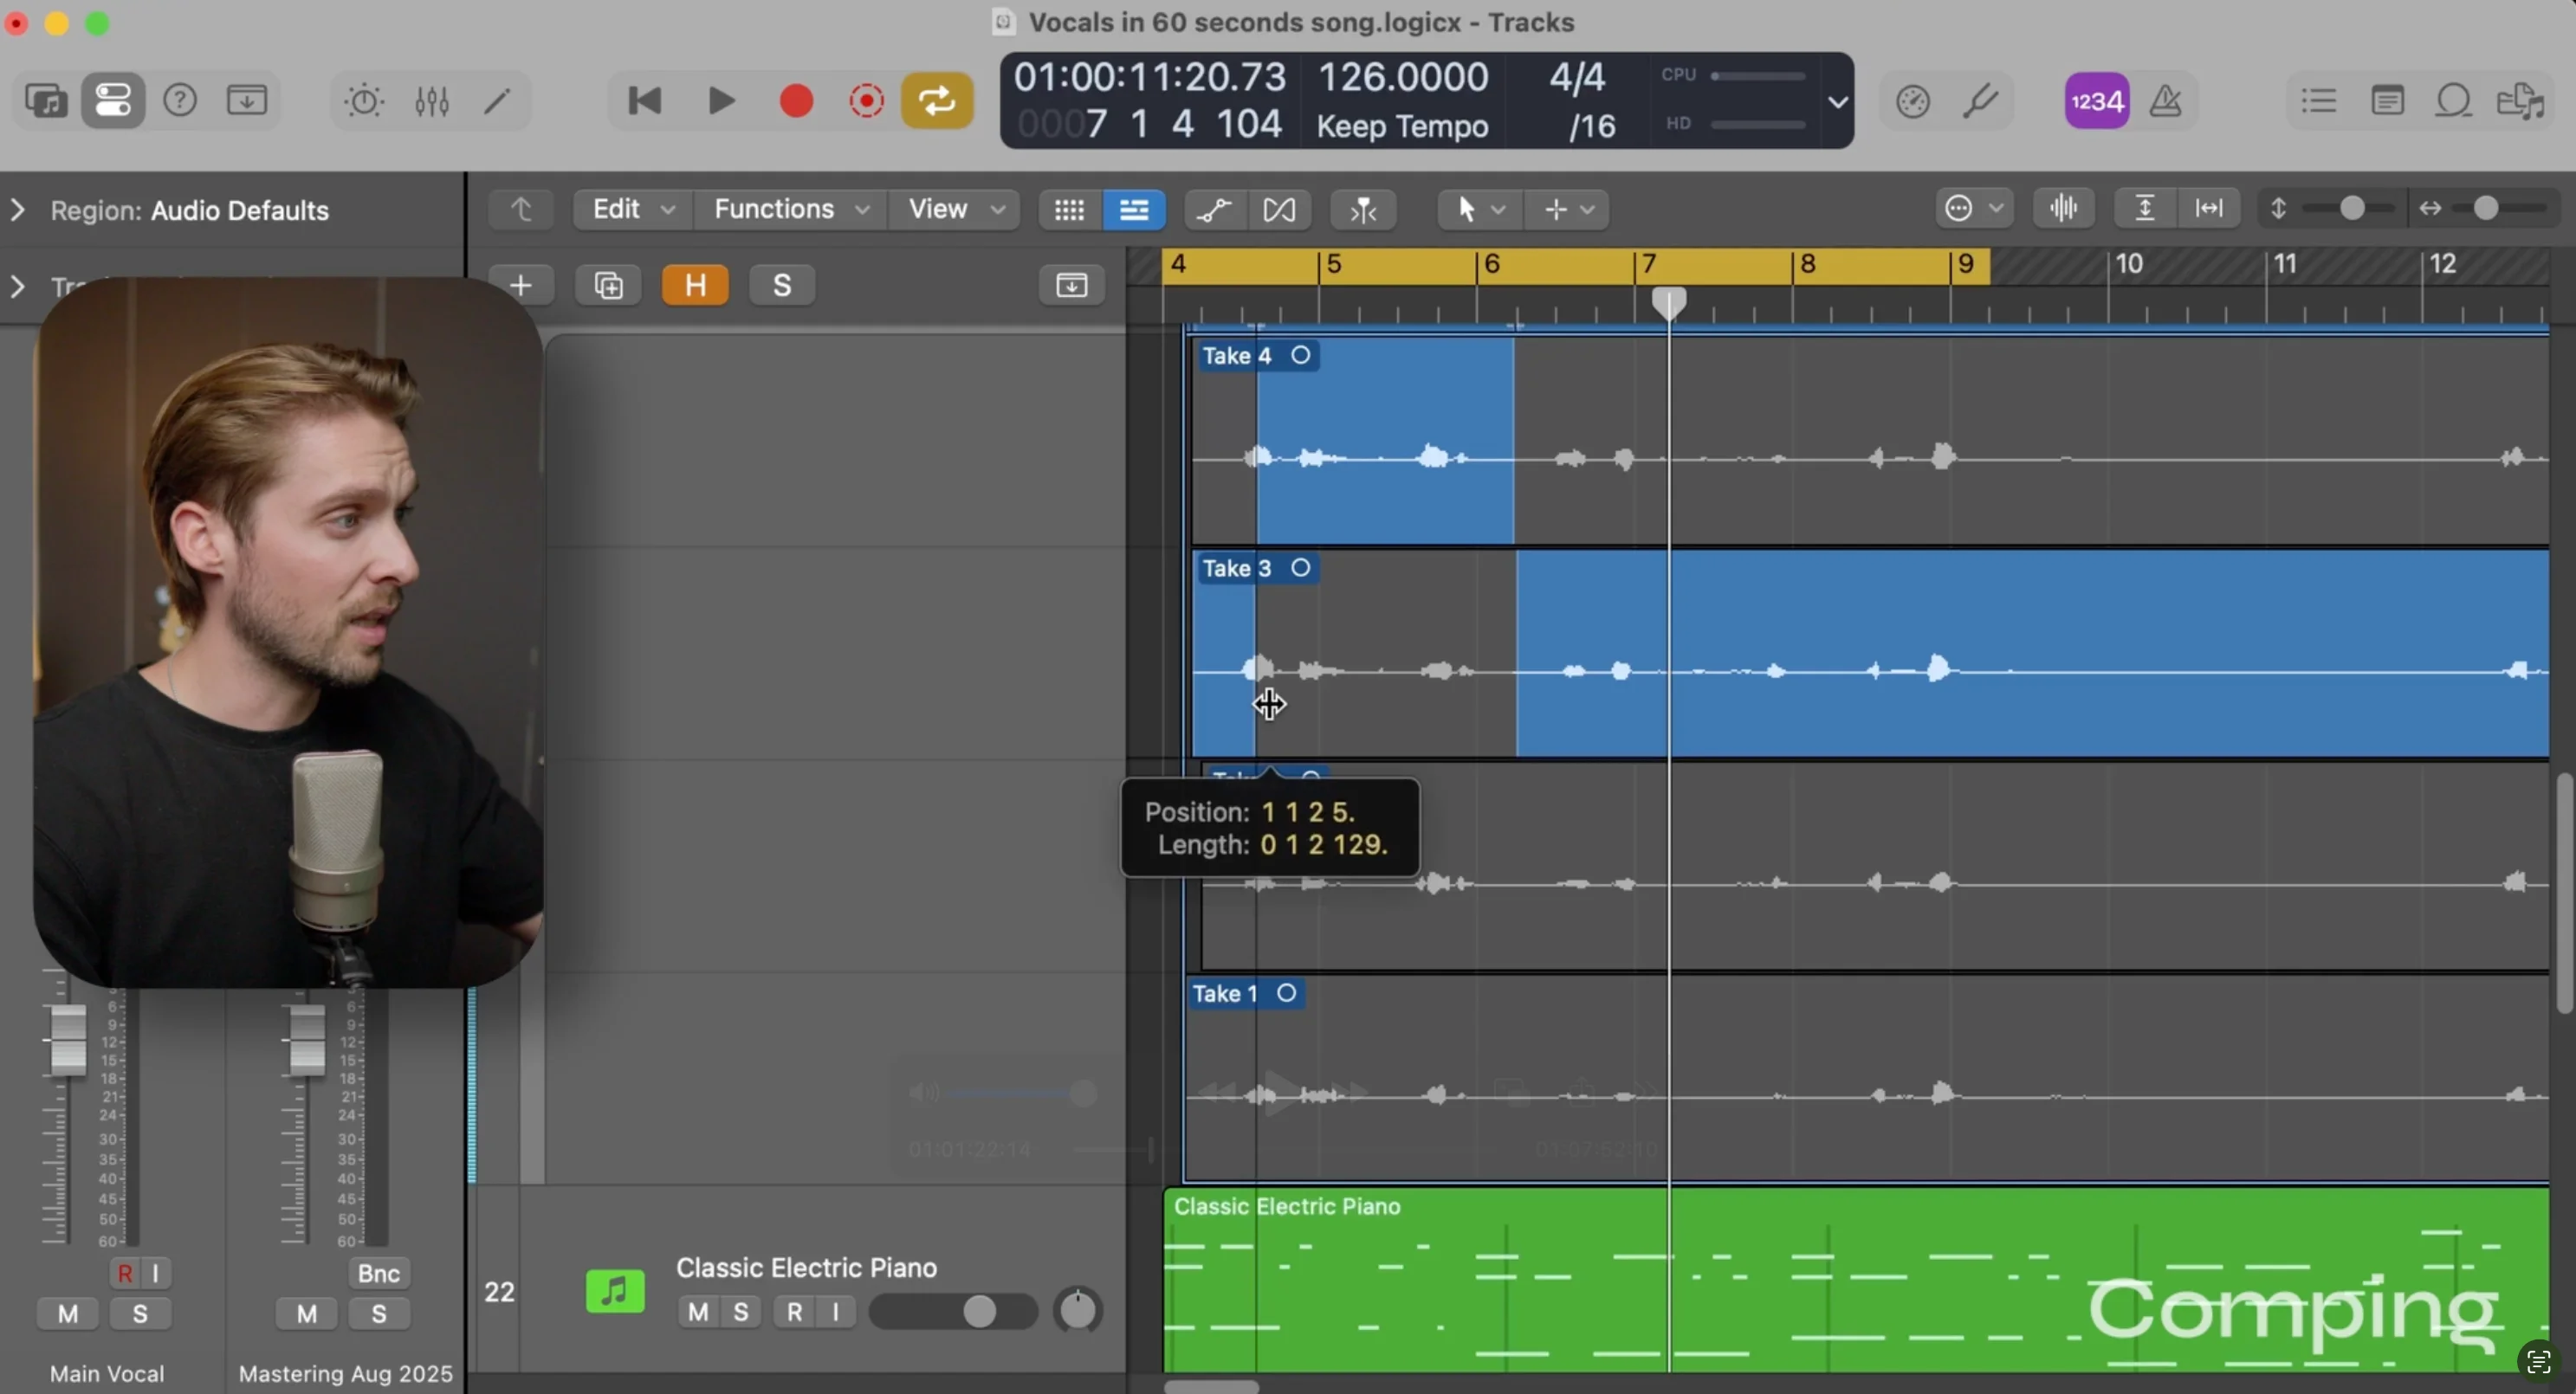
Task: Open Smart Controls dial icon
Action: 364,101
